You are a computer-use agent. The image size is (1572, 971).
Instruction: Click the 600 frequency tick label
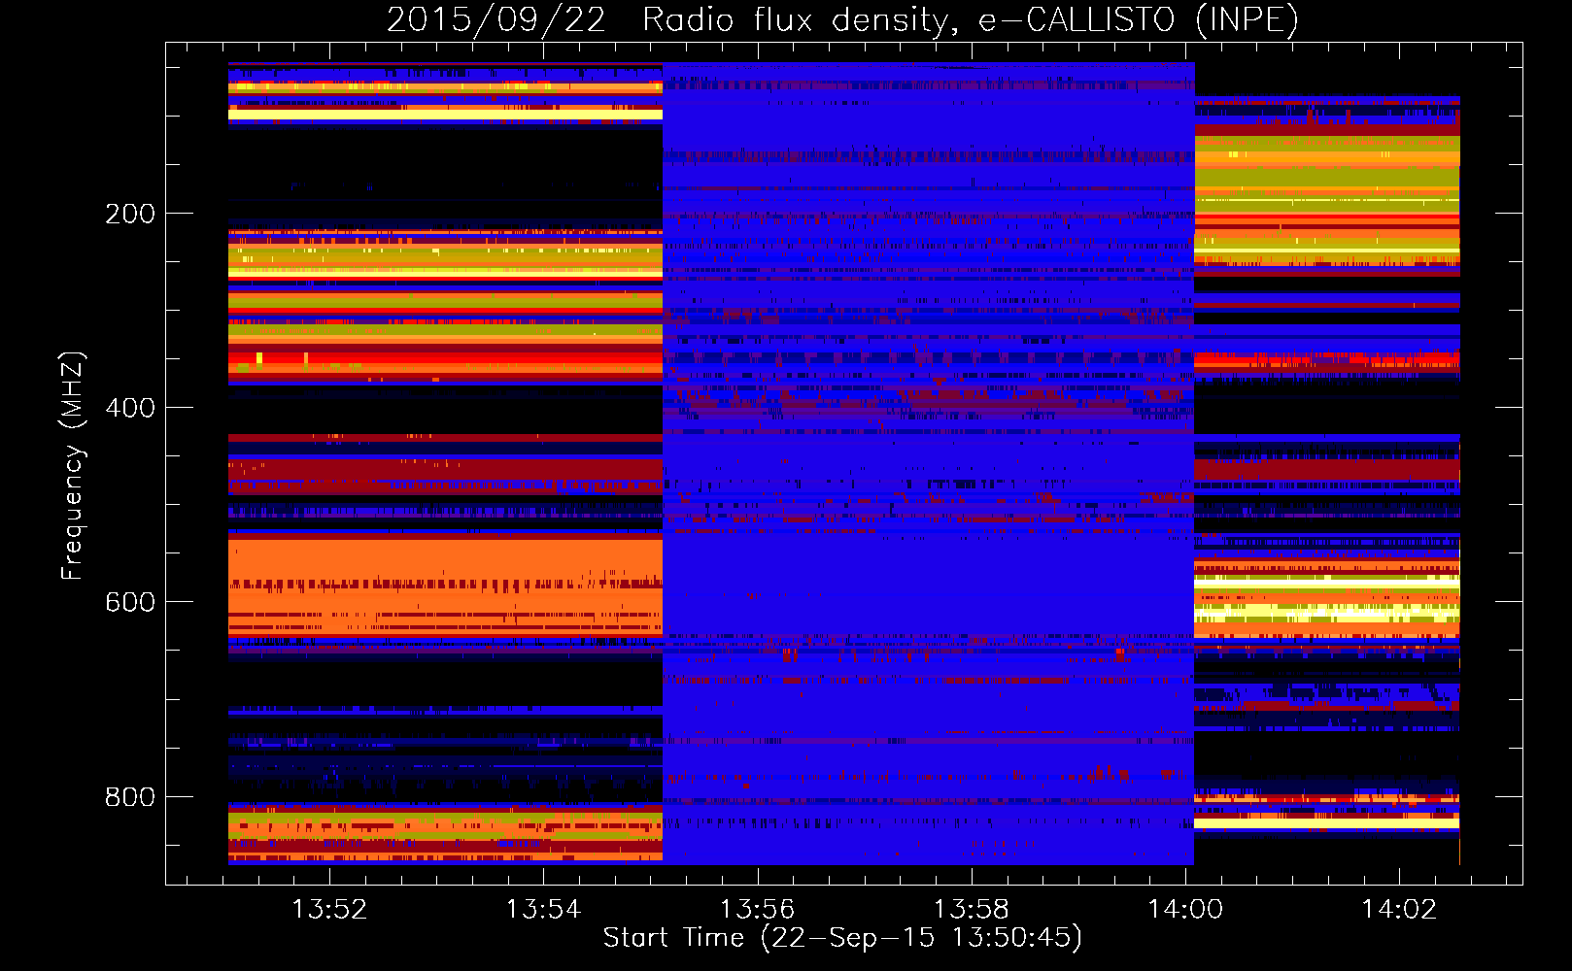(x=130, y=602)
